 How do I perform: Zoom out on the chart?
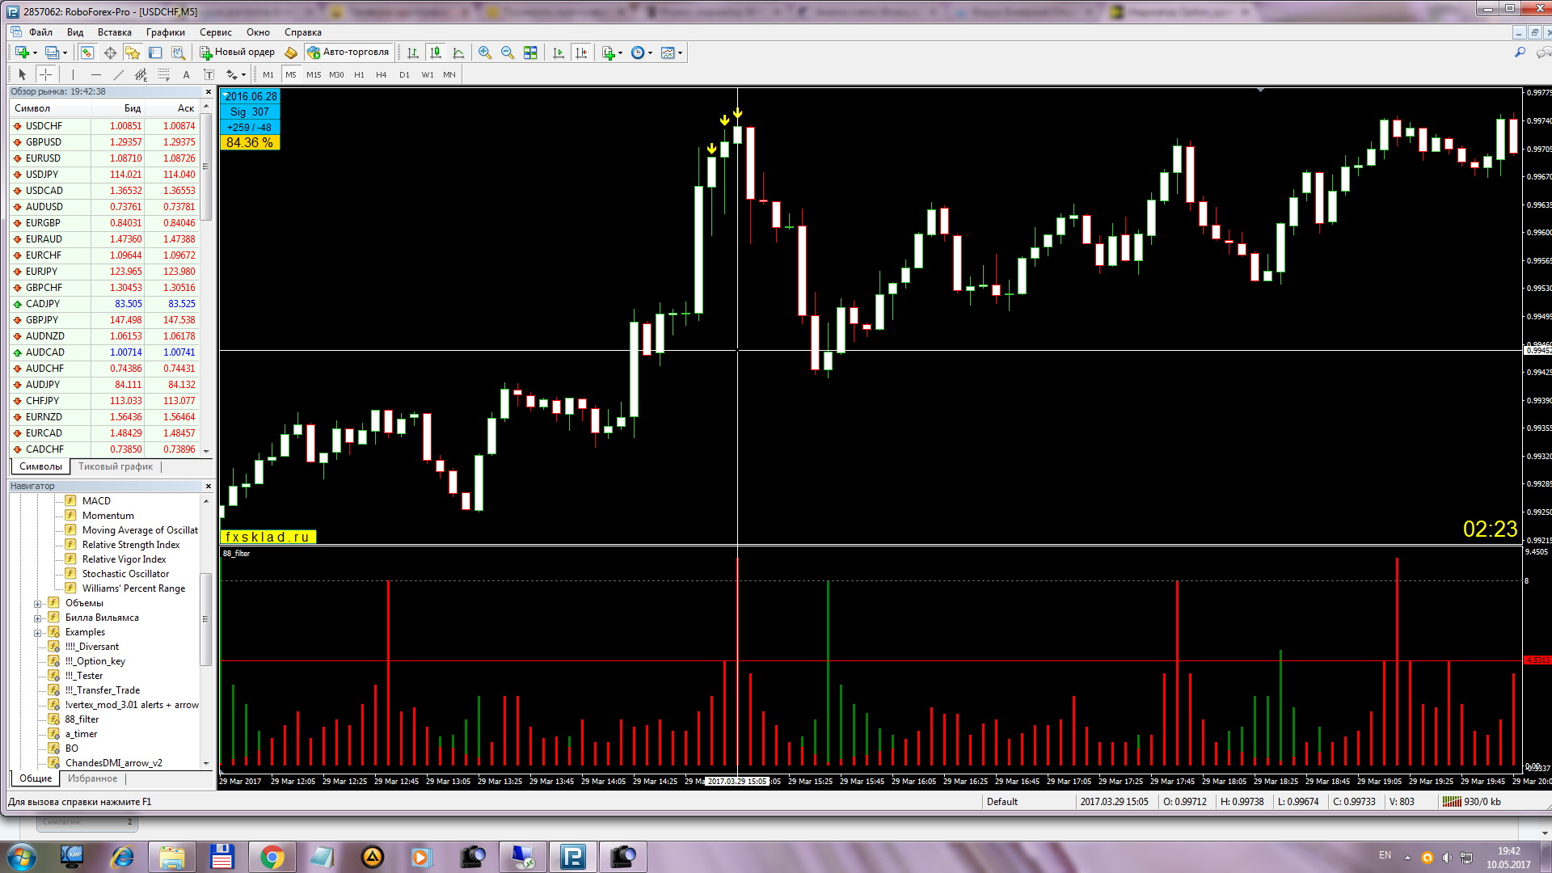tap(508, 53)
